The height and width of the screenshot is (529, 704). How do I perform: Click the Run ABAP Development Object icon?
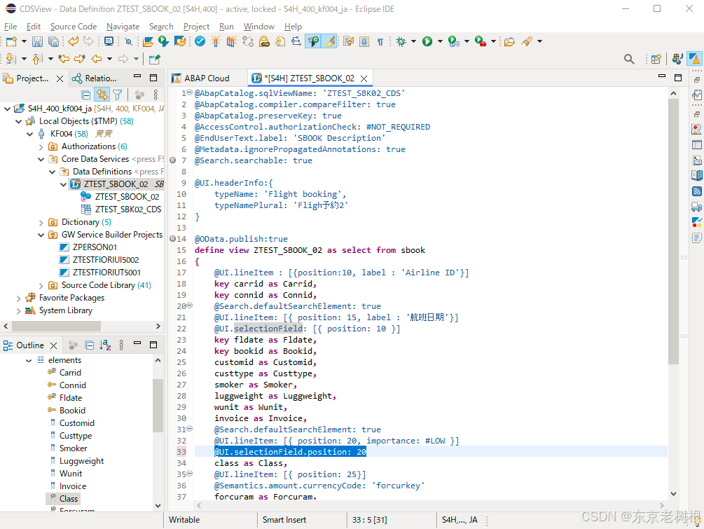pos(163,42)
